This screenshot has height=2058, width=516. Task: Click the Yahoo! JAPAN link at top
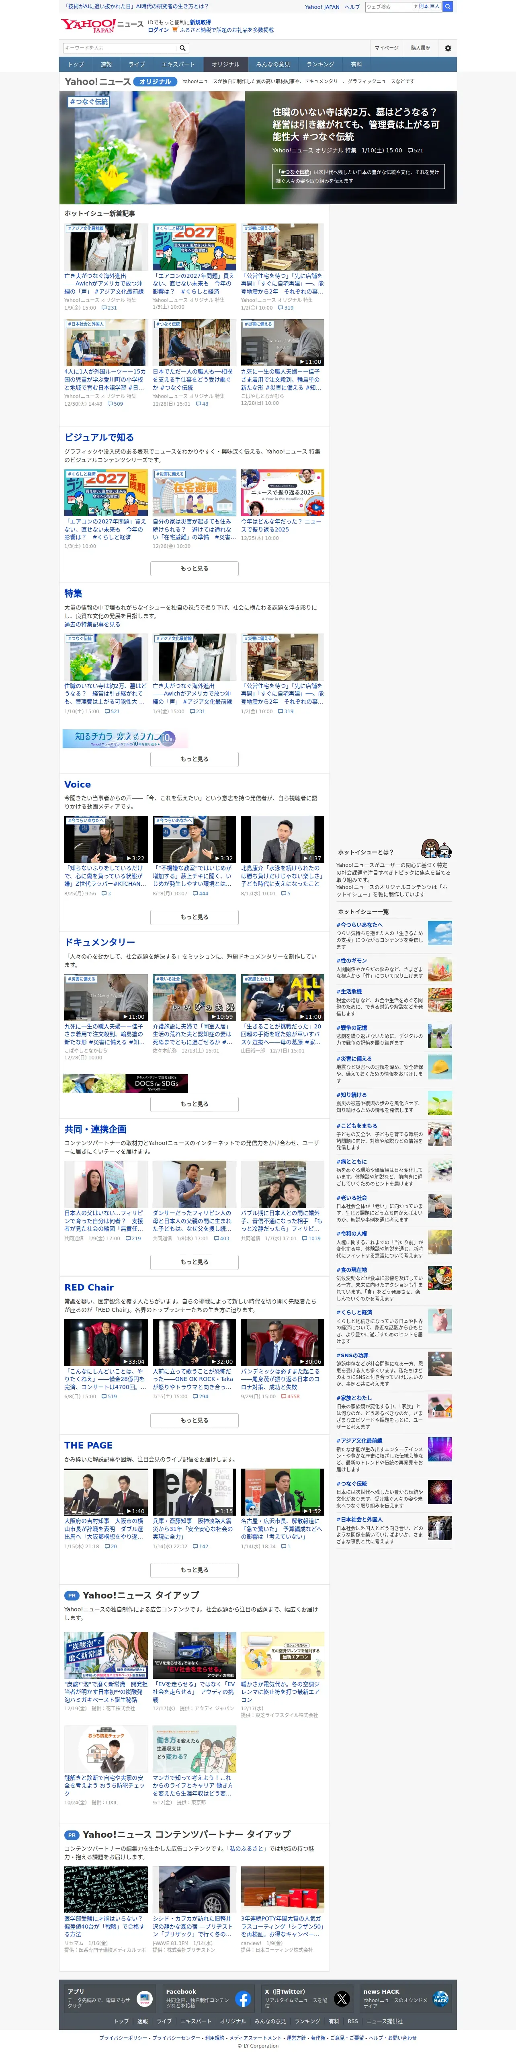tap(322, 7)
